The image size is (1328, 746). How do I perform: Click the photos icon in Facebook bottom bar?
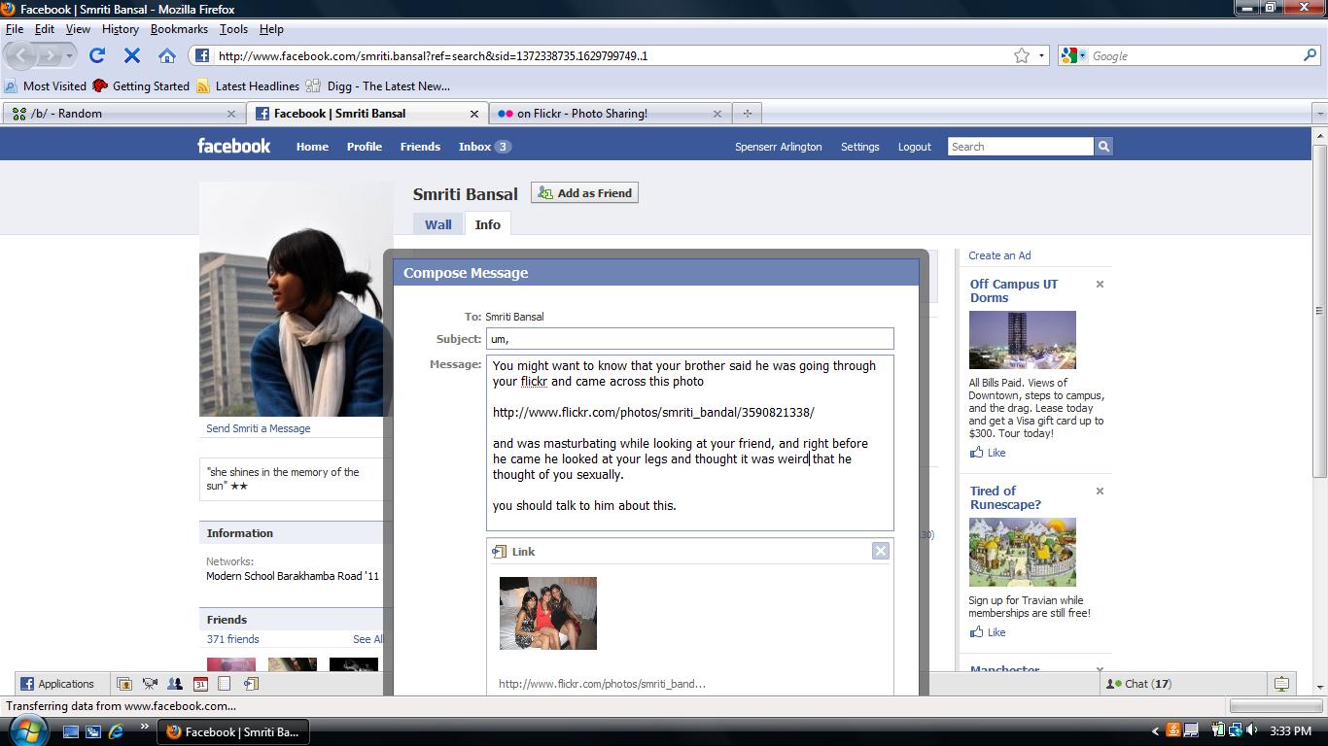coord(124,684)
